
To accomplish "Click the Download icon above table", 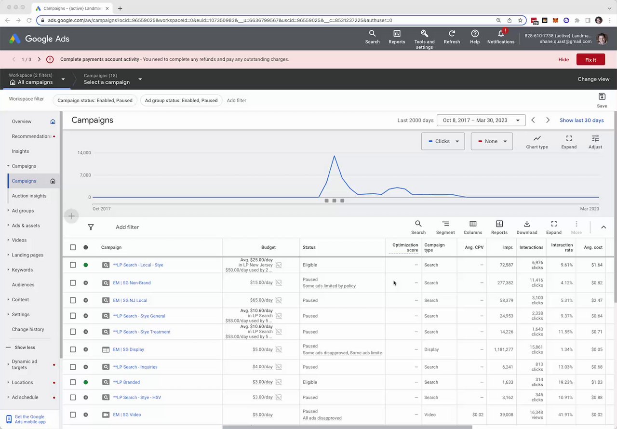I will click(527, 224).
